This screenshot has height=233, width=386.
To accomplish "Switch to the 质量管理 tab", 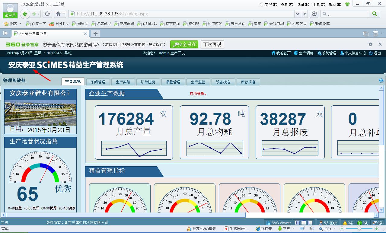I will pyautogui.click(x=173, y=82).
